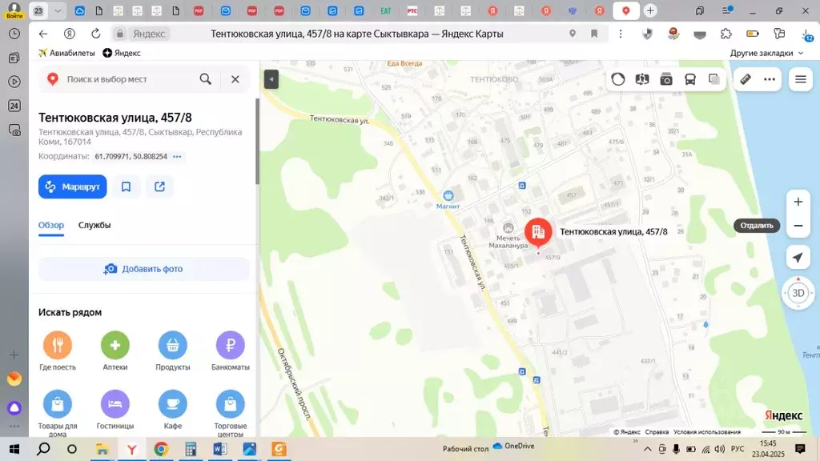This screenshot has width=820, height=461.
Task: Open the Яндекс bookmark in bookmarks bar
Action: (x=122, y=53)
